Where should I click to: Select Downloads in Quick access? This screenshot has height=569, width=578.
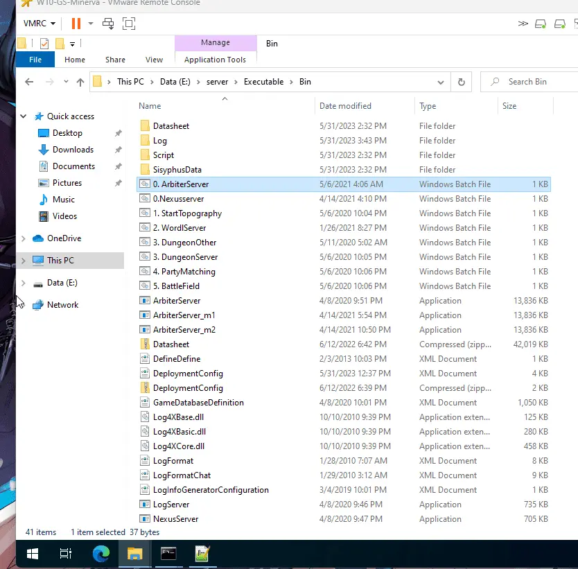[73, 150]
